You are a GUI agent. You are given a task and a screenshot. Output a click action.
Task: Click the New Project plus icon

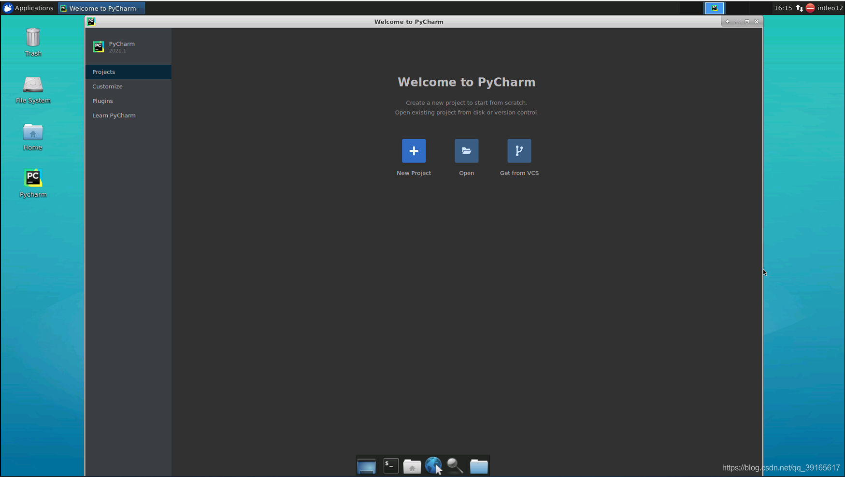click(414, 151)
